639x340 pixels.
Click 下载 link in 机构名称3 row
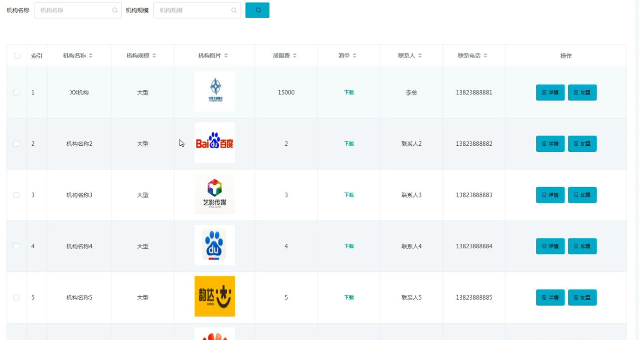click(349, 195)
